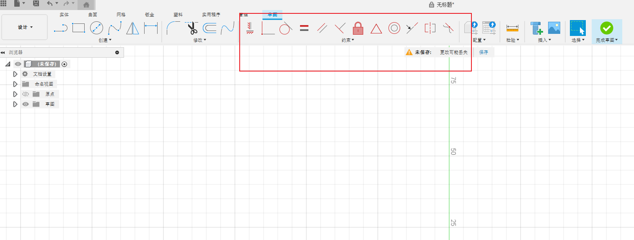634x240 pixels.
Task: Click the 保存 button in warning bar
Action: (x=484, y=52)
